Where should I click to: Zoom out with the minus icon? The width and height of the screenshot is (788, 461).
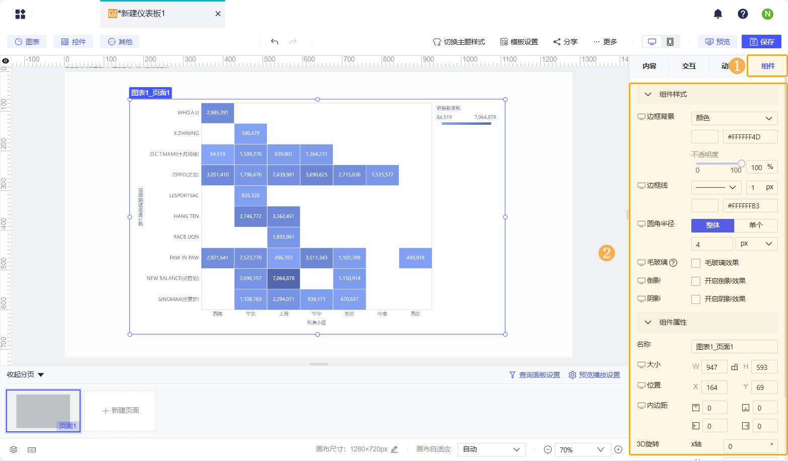click(548, 449)
